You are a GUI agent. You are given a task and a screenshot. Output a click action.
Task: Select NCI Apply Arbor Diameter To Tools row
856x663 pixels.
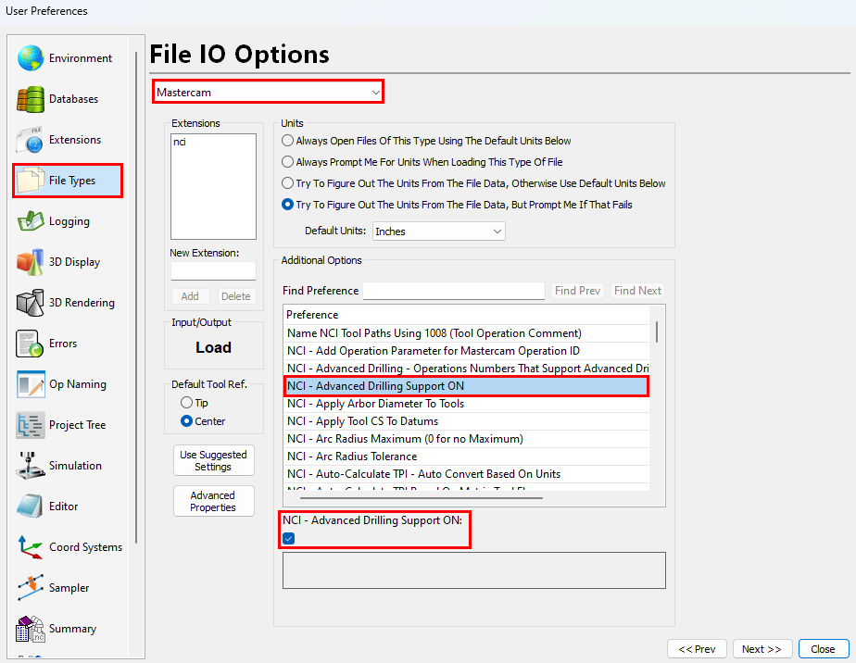tap(467, 404)
